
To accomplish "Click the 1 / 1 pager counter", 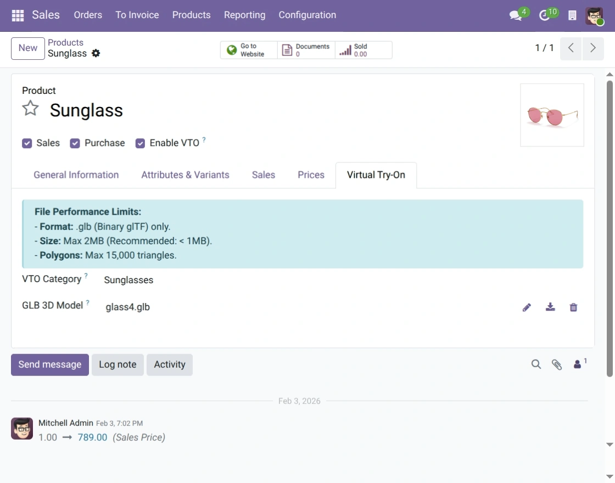I will point(544,48).
